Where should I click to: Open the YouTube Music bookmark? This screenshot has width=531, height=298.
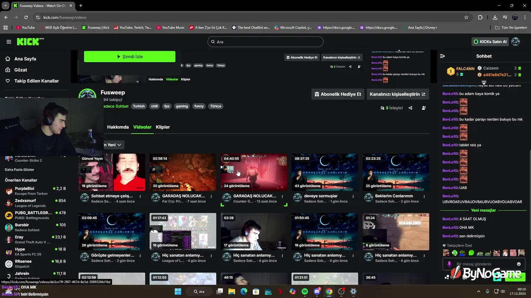171,28
